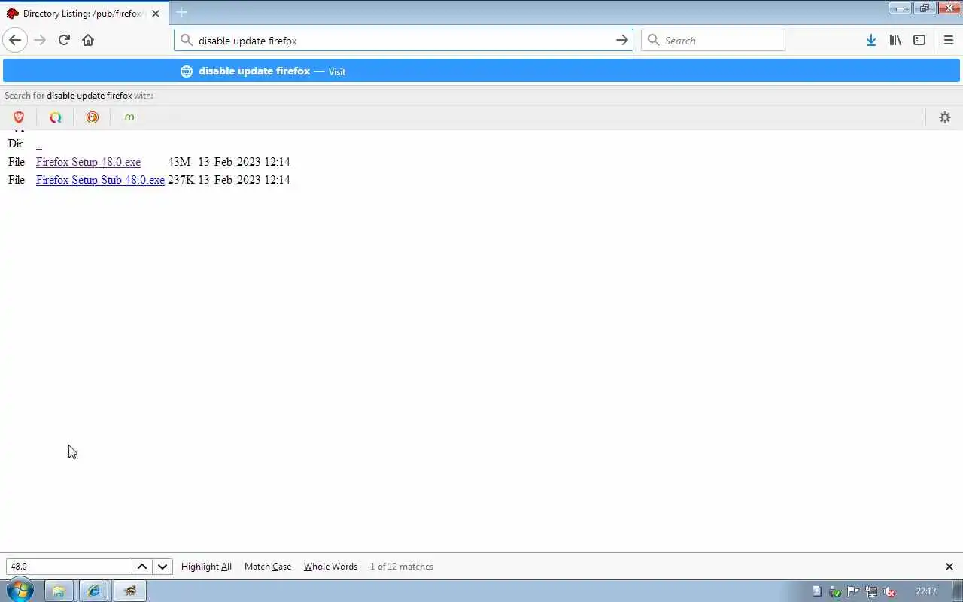963x602 pixels.
Task: Open the Firefox home page
Action: click(x=88, y=40)
